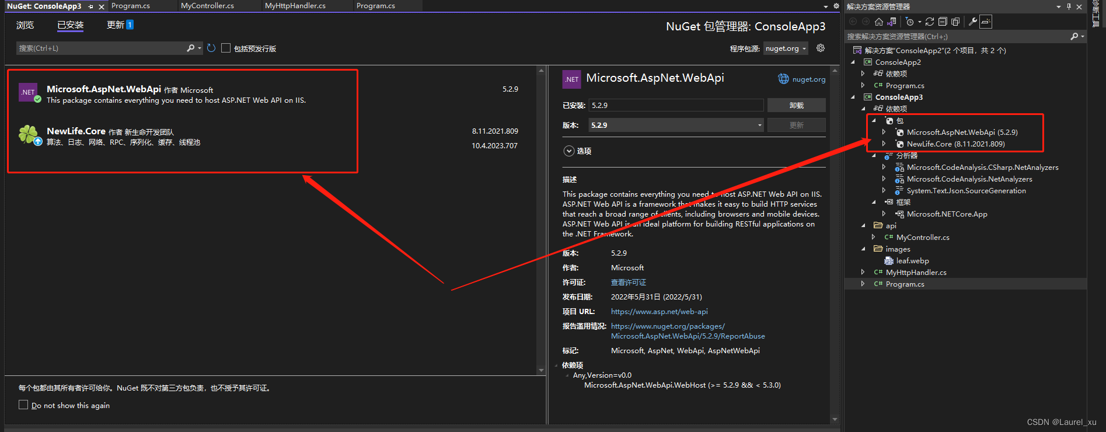Enable the 包括预发行版 checkbox
This screenshot has width=1106, height=432.
tap(226, 48)
